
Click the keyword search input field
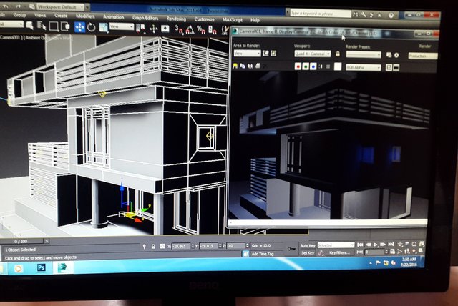coord(321,14)
